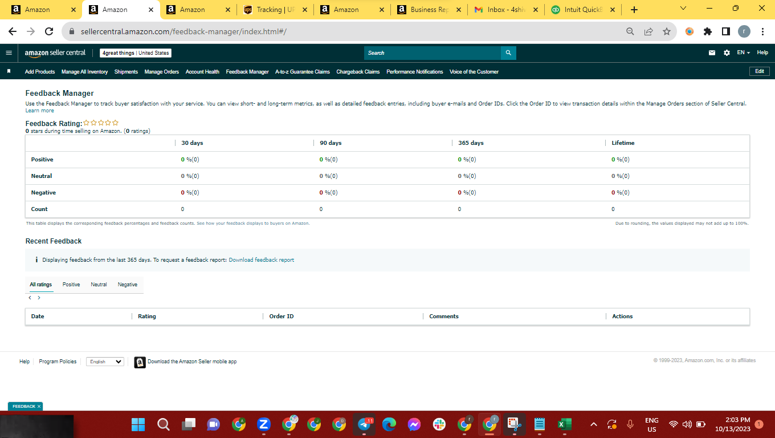Open the Chrome three-dot menu

tap(762, 32)
